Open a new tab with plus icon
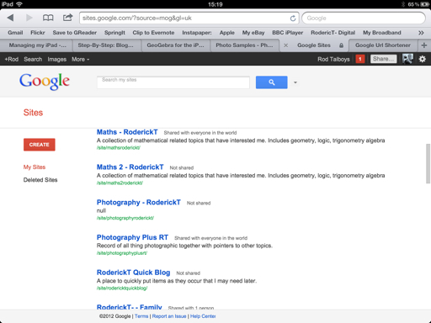This screenshot has height=323, width=431. [424, 45]
